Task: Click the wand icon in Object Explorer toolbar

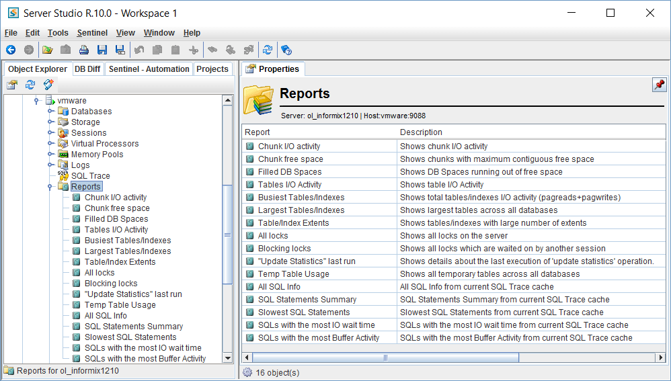Action: 48,85
